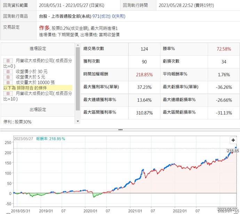Click the 日 badge next to 成交量大於 10000 張
The height and width of the screenshot is (214, 240).
coord(8,83)
